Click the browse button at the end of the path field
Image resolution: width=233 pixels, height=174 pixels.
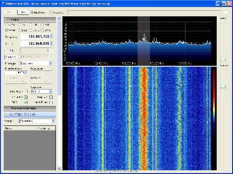(x=226, y=13)
